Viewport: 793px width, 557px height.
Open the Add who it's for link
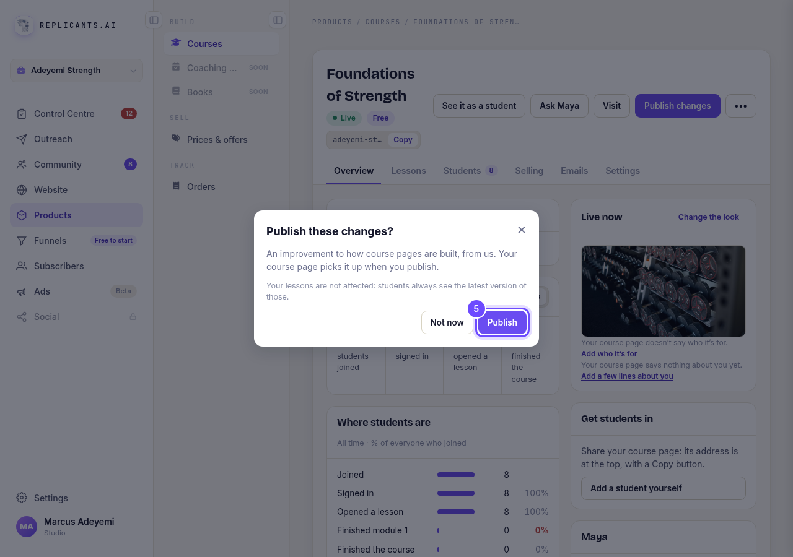[609, 354]
